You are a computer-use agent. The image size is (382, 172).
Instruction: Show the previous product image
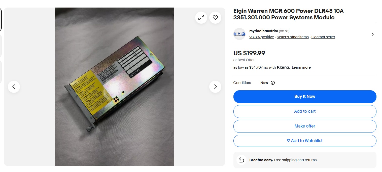[14, 87]
